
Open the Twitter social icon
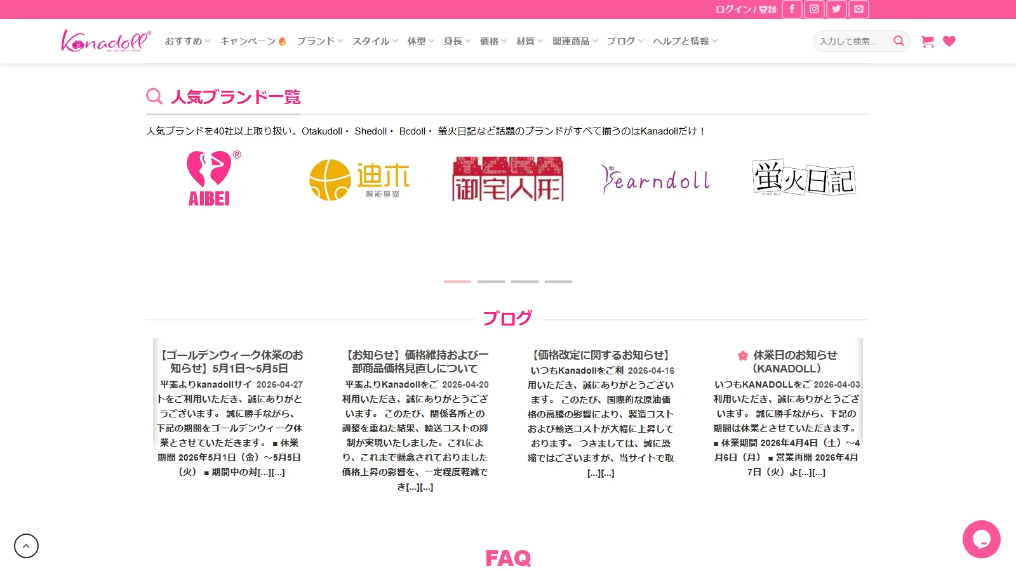836,10
